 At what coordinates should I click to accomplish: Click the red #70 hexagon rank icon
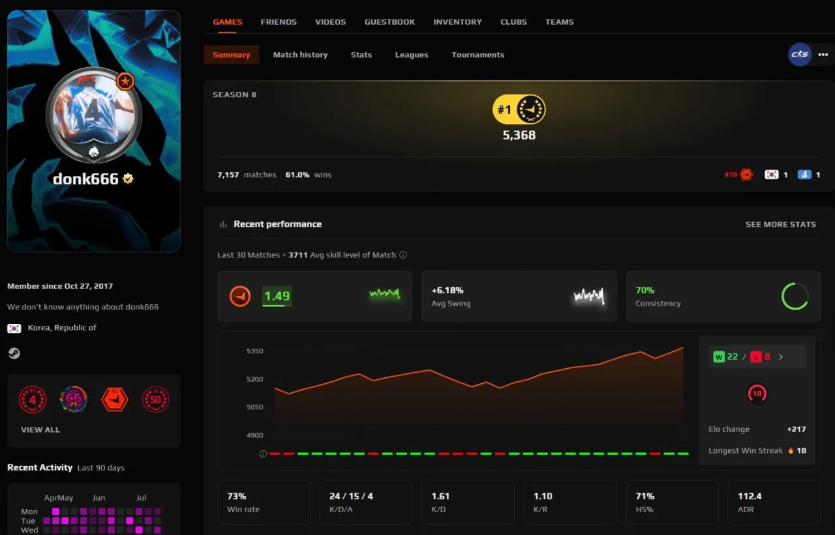click(x=746, y=175)
